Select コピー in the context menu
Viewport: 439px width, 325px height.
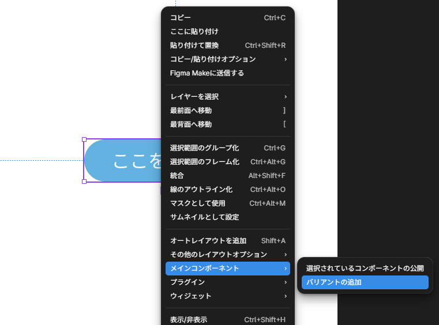click(227, 18)
